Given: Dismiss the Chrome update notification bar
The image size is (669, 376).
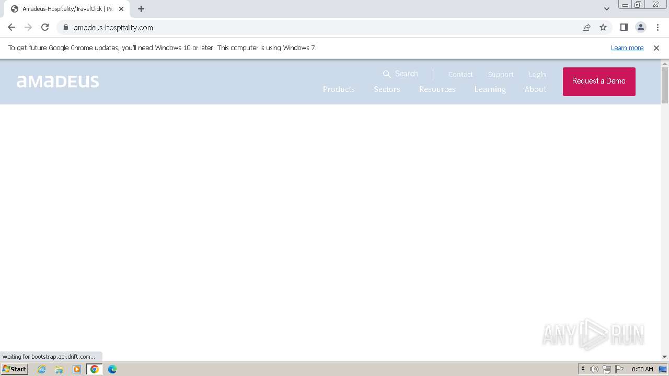Looking at the screenshot, I should [656, 48].
